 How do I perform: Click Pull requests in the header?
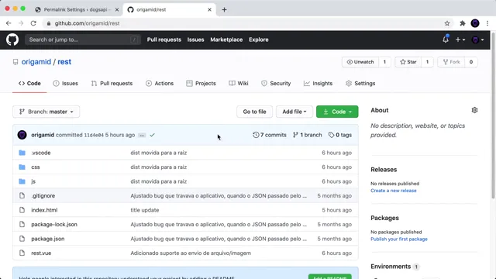click(164, 40)
